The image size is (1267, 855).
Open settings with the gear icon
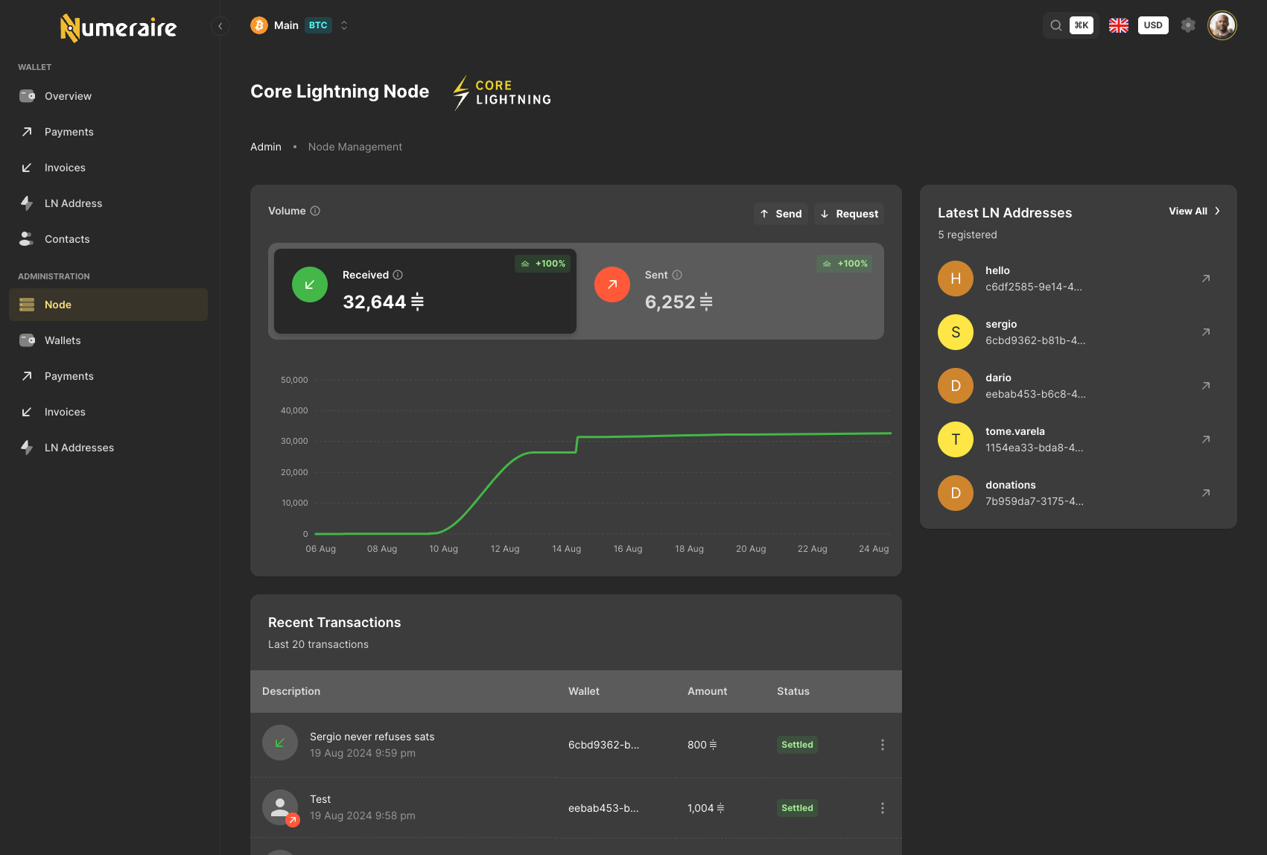pyautogui.click(x=1188, y=25)
